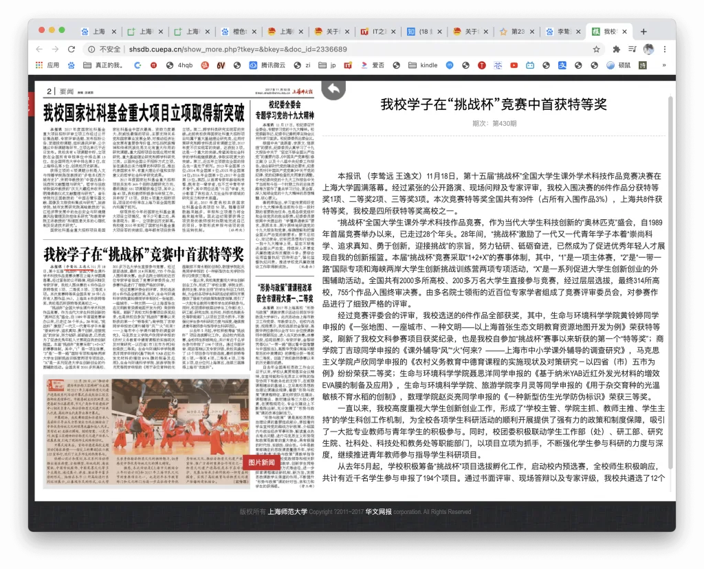The image size is (704, 569).
Task: Click the browser forward arrow
Action: coord(55,49)
